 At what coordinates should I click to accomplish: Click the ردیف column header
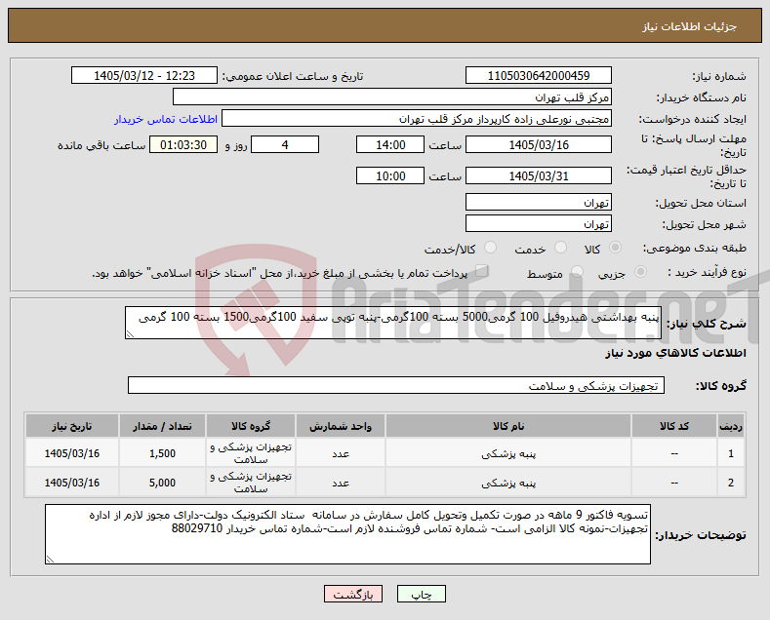[x=731, y=426]
